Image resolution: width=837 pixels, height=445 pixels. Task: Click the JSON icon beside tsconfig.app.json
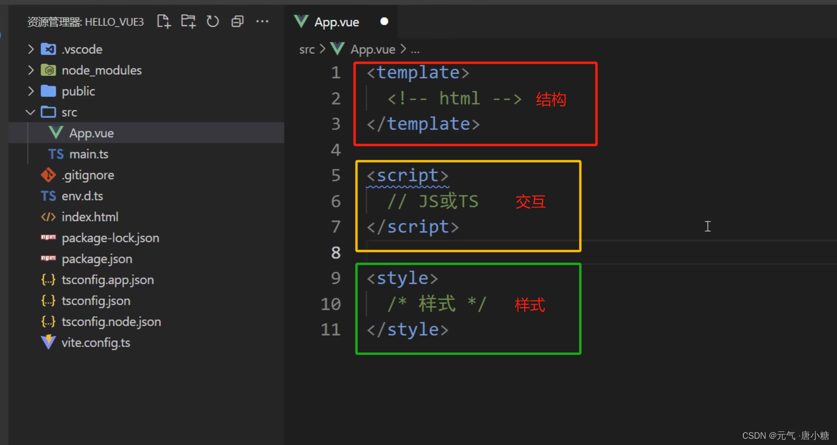point(48,280)
